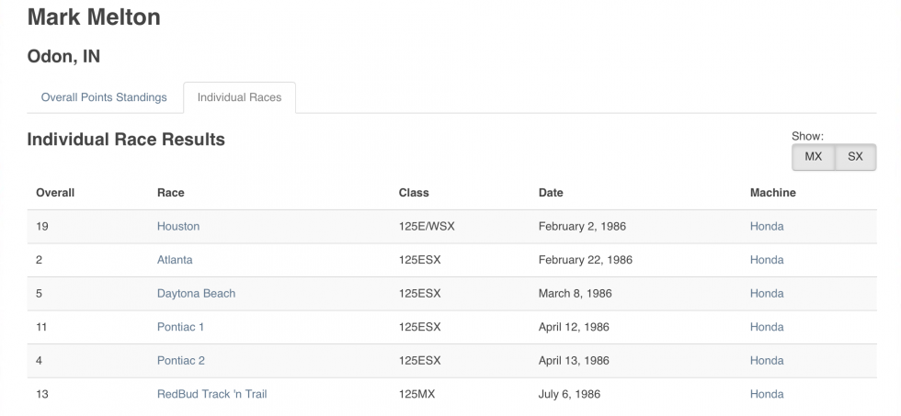Click the Overall column header

[55, 193]
